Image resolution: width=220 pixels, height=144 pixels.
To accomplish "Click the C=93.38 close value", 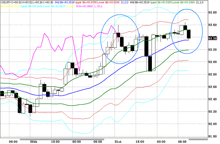I will coord(48,2).
